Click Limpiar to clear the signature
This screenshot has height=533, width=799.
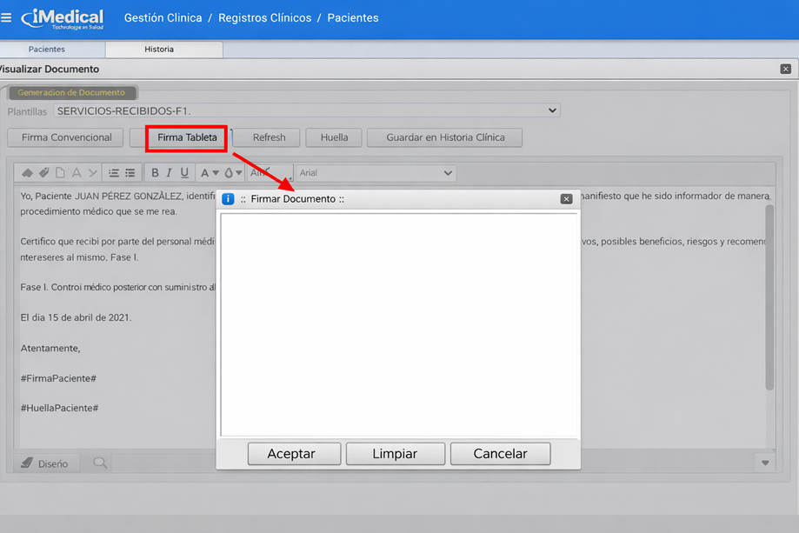395,454
